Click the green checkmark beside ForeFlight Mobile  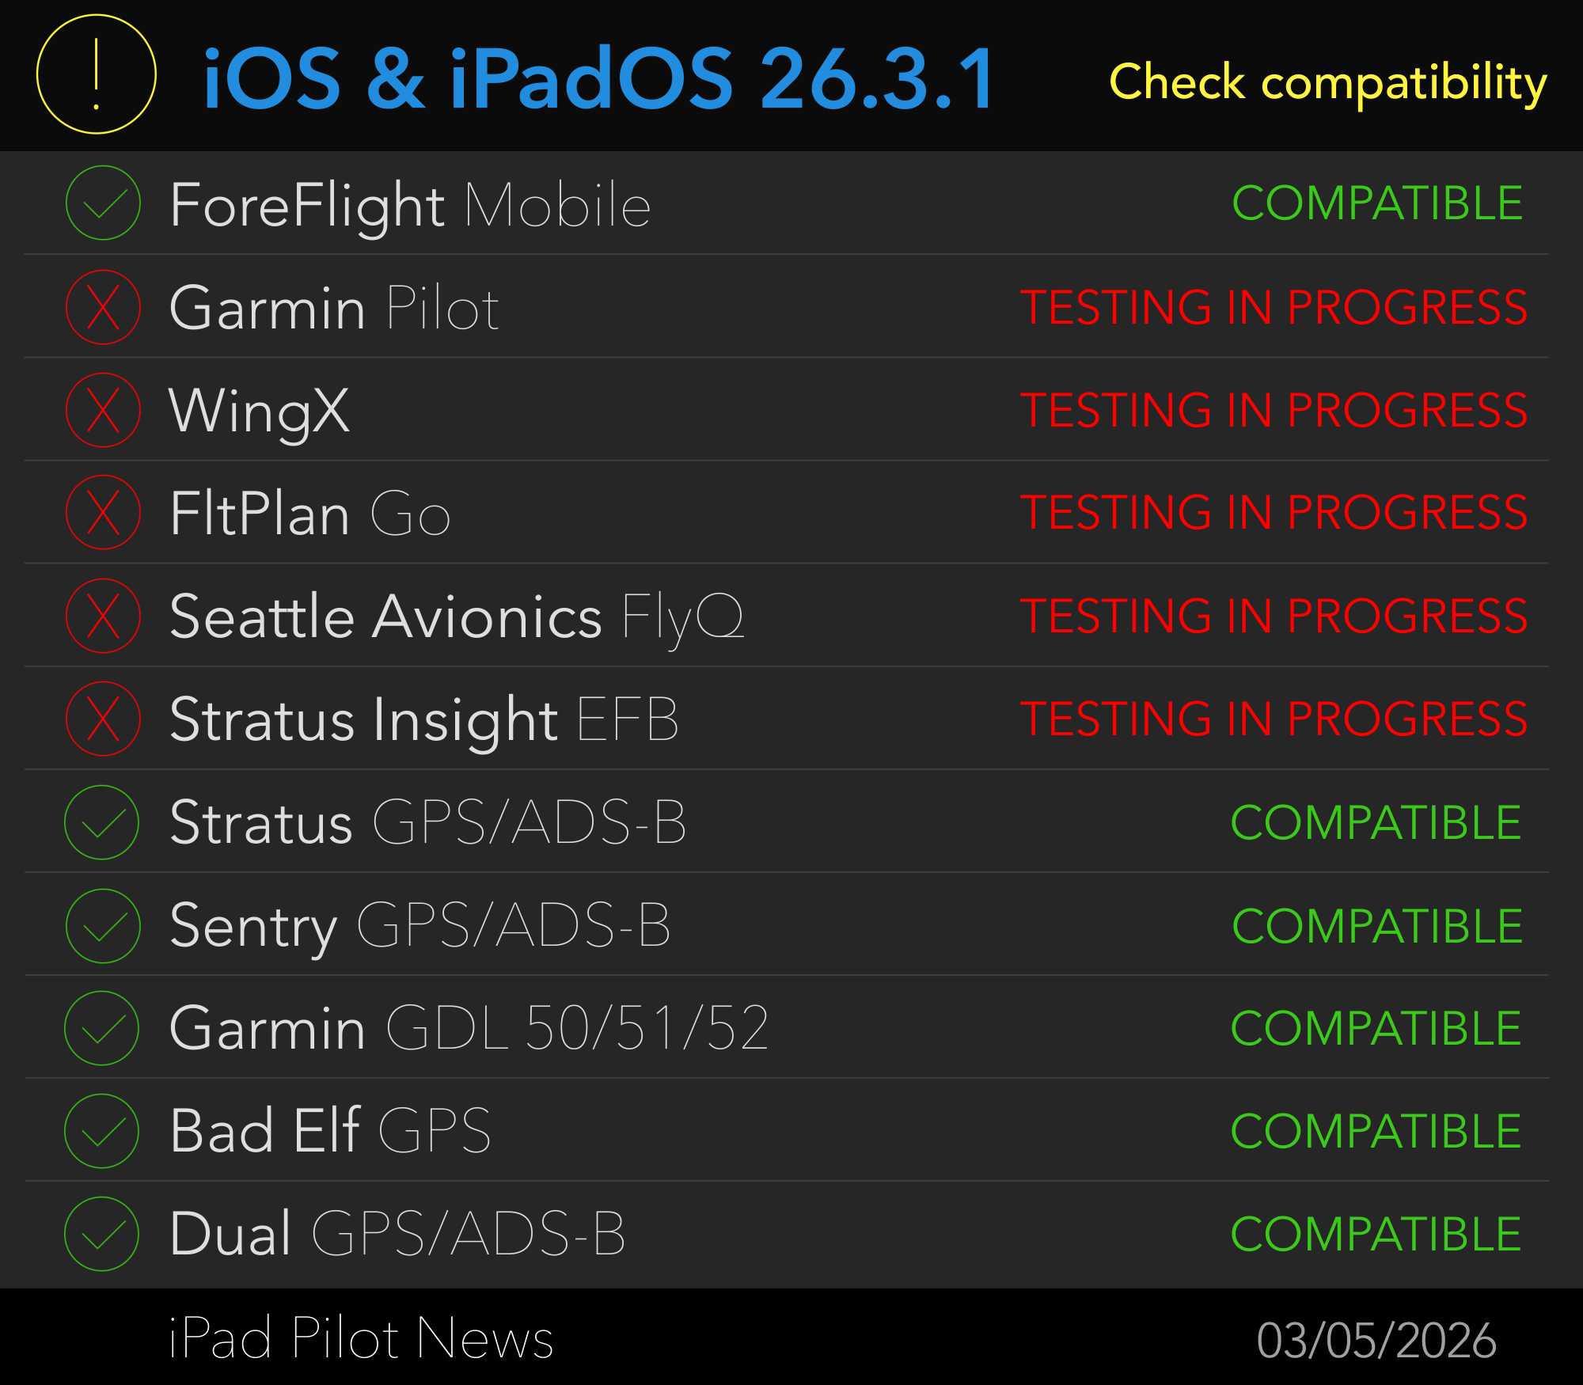pos(103,203)
